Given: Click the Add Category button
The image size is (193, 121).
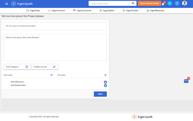Looking at the screenshot, I should point(17,67).
